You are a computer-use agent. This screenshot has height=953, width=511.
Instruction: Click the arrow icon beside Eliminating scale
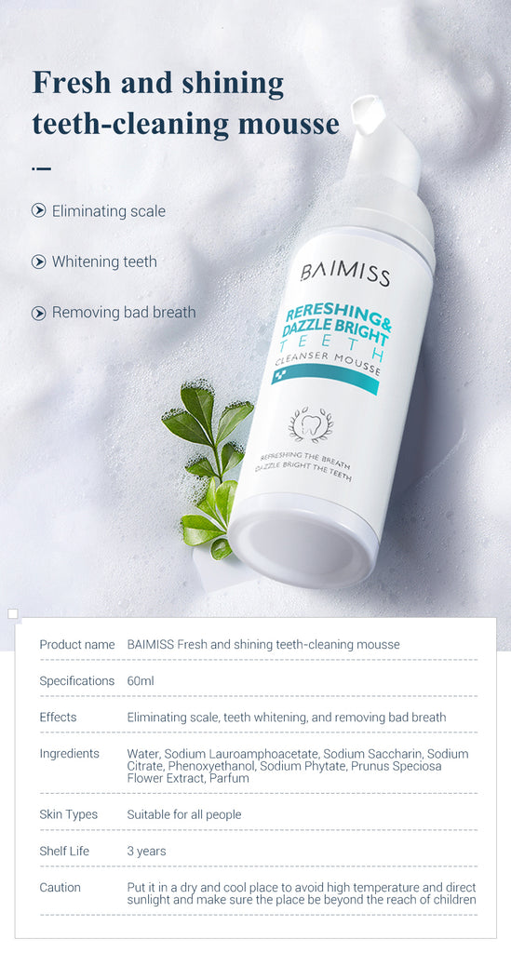pyautogui.click(x=39, y=211)
